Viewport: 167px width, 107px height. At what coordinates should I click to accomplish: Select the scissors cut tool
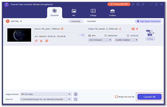[x=41, y=41]
